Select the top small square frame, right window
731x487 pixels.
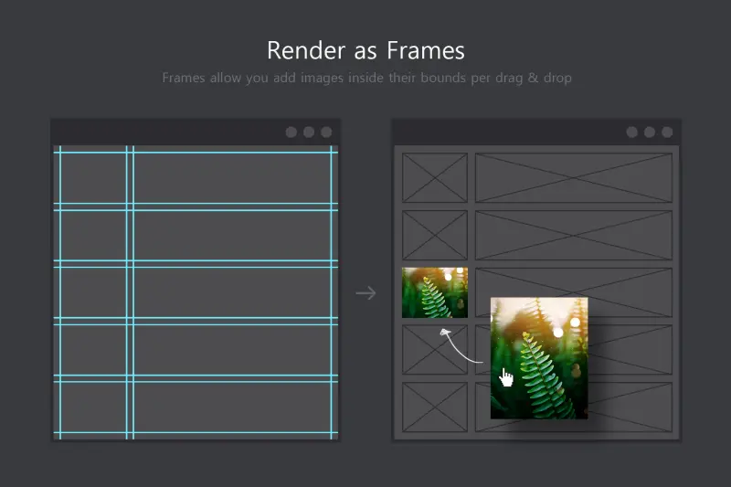click(435, 177)
